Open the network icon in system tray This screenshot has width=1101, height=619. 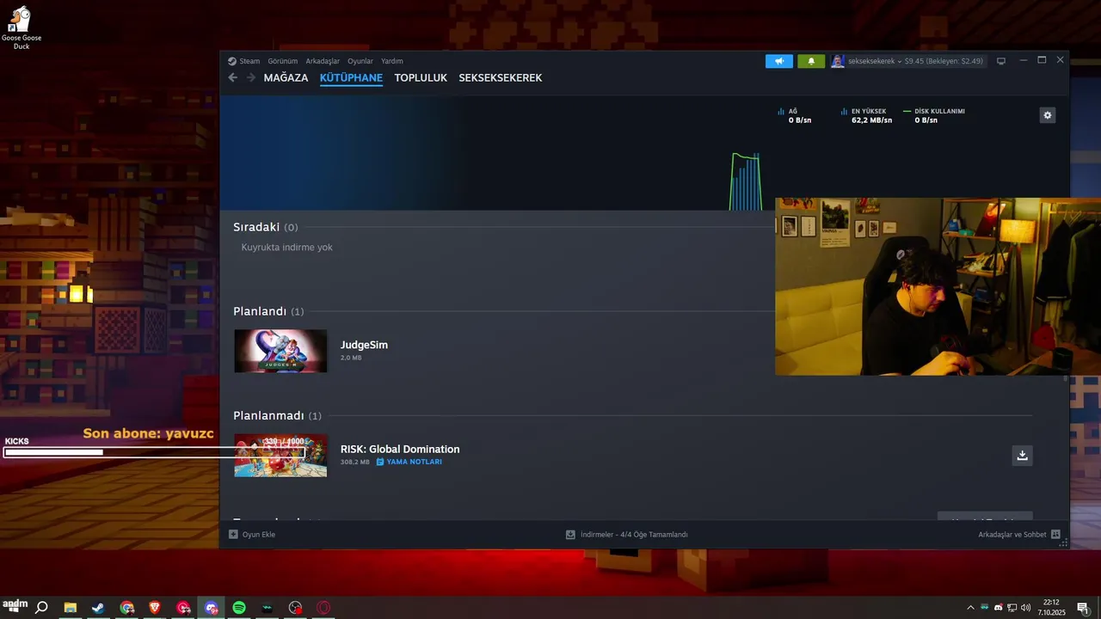coord(1012,608)
